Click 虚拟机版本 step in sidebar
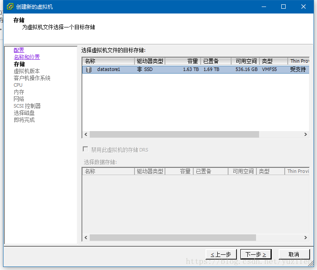 27,71
